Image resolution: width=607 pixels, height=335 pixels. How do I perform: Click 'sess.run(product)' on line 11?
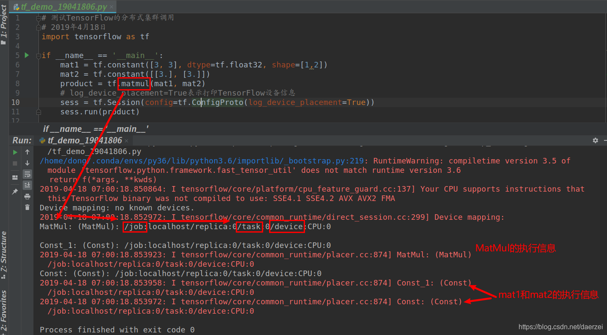(x=100, y=112)
